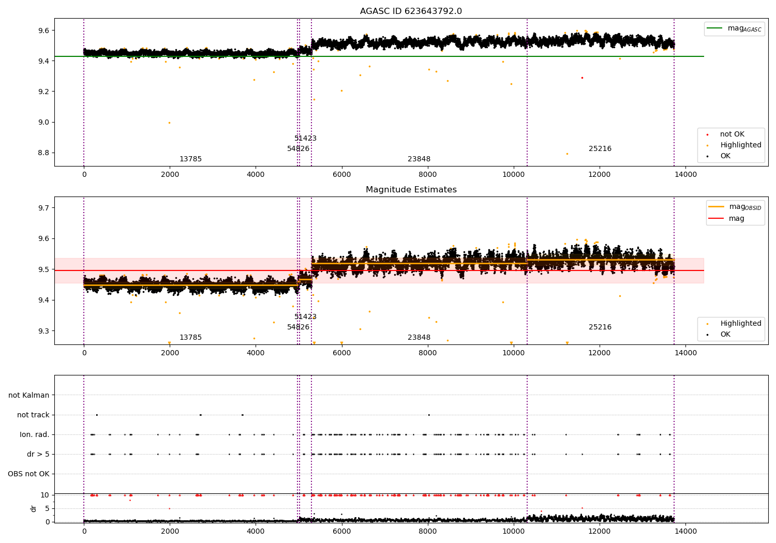This screenshot has width=776, height=543.
Task: Click the '9.7' y-tick label of middle plot
Action: (43, 208)
